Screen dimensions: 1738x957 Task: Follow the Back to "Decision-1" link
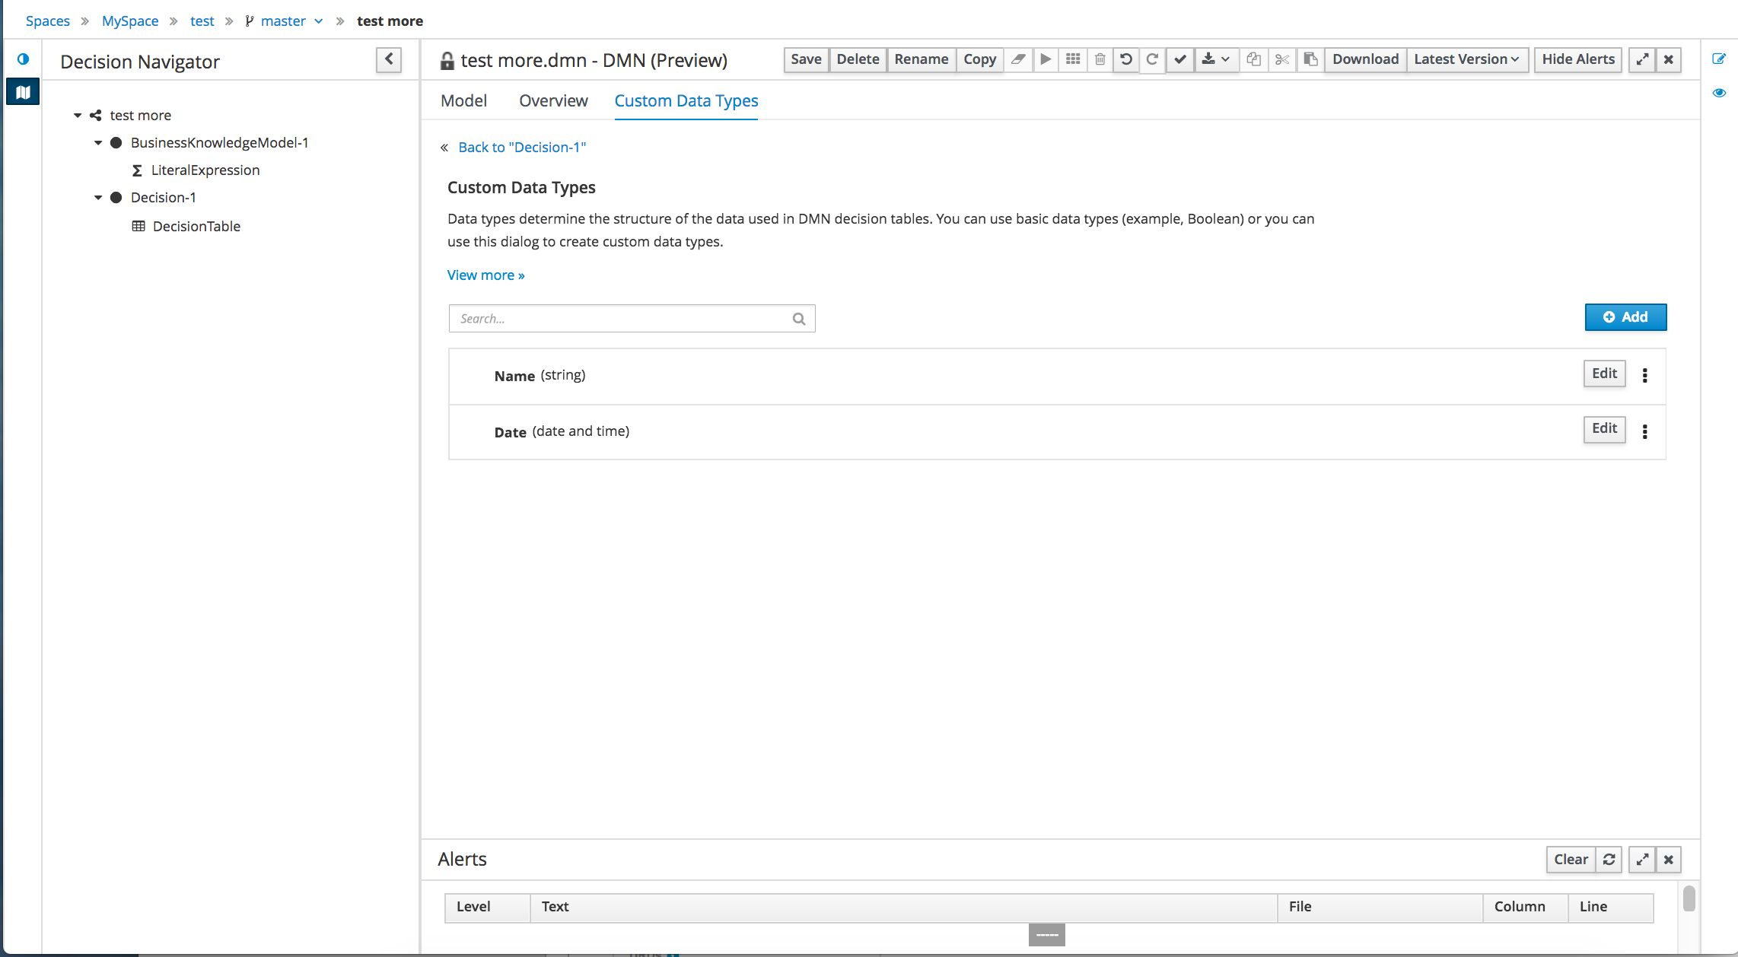click(x=522, y=148)
